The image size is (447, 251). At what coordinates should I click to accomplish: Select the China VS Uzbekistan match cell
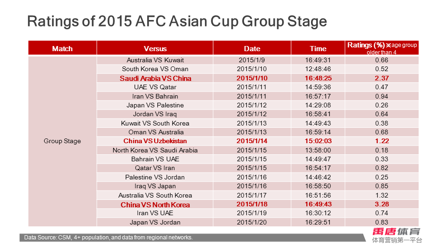155,141
